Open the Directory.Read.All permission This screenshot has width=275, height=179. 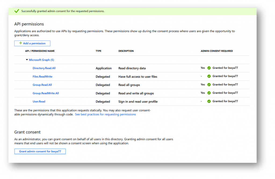coord(44,68)
